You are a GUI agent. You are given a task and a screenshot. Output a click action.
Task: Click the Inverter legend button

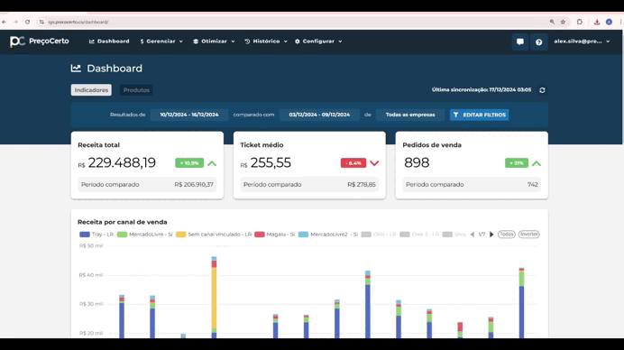tap(528, 235)
